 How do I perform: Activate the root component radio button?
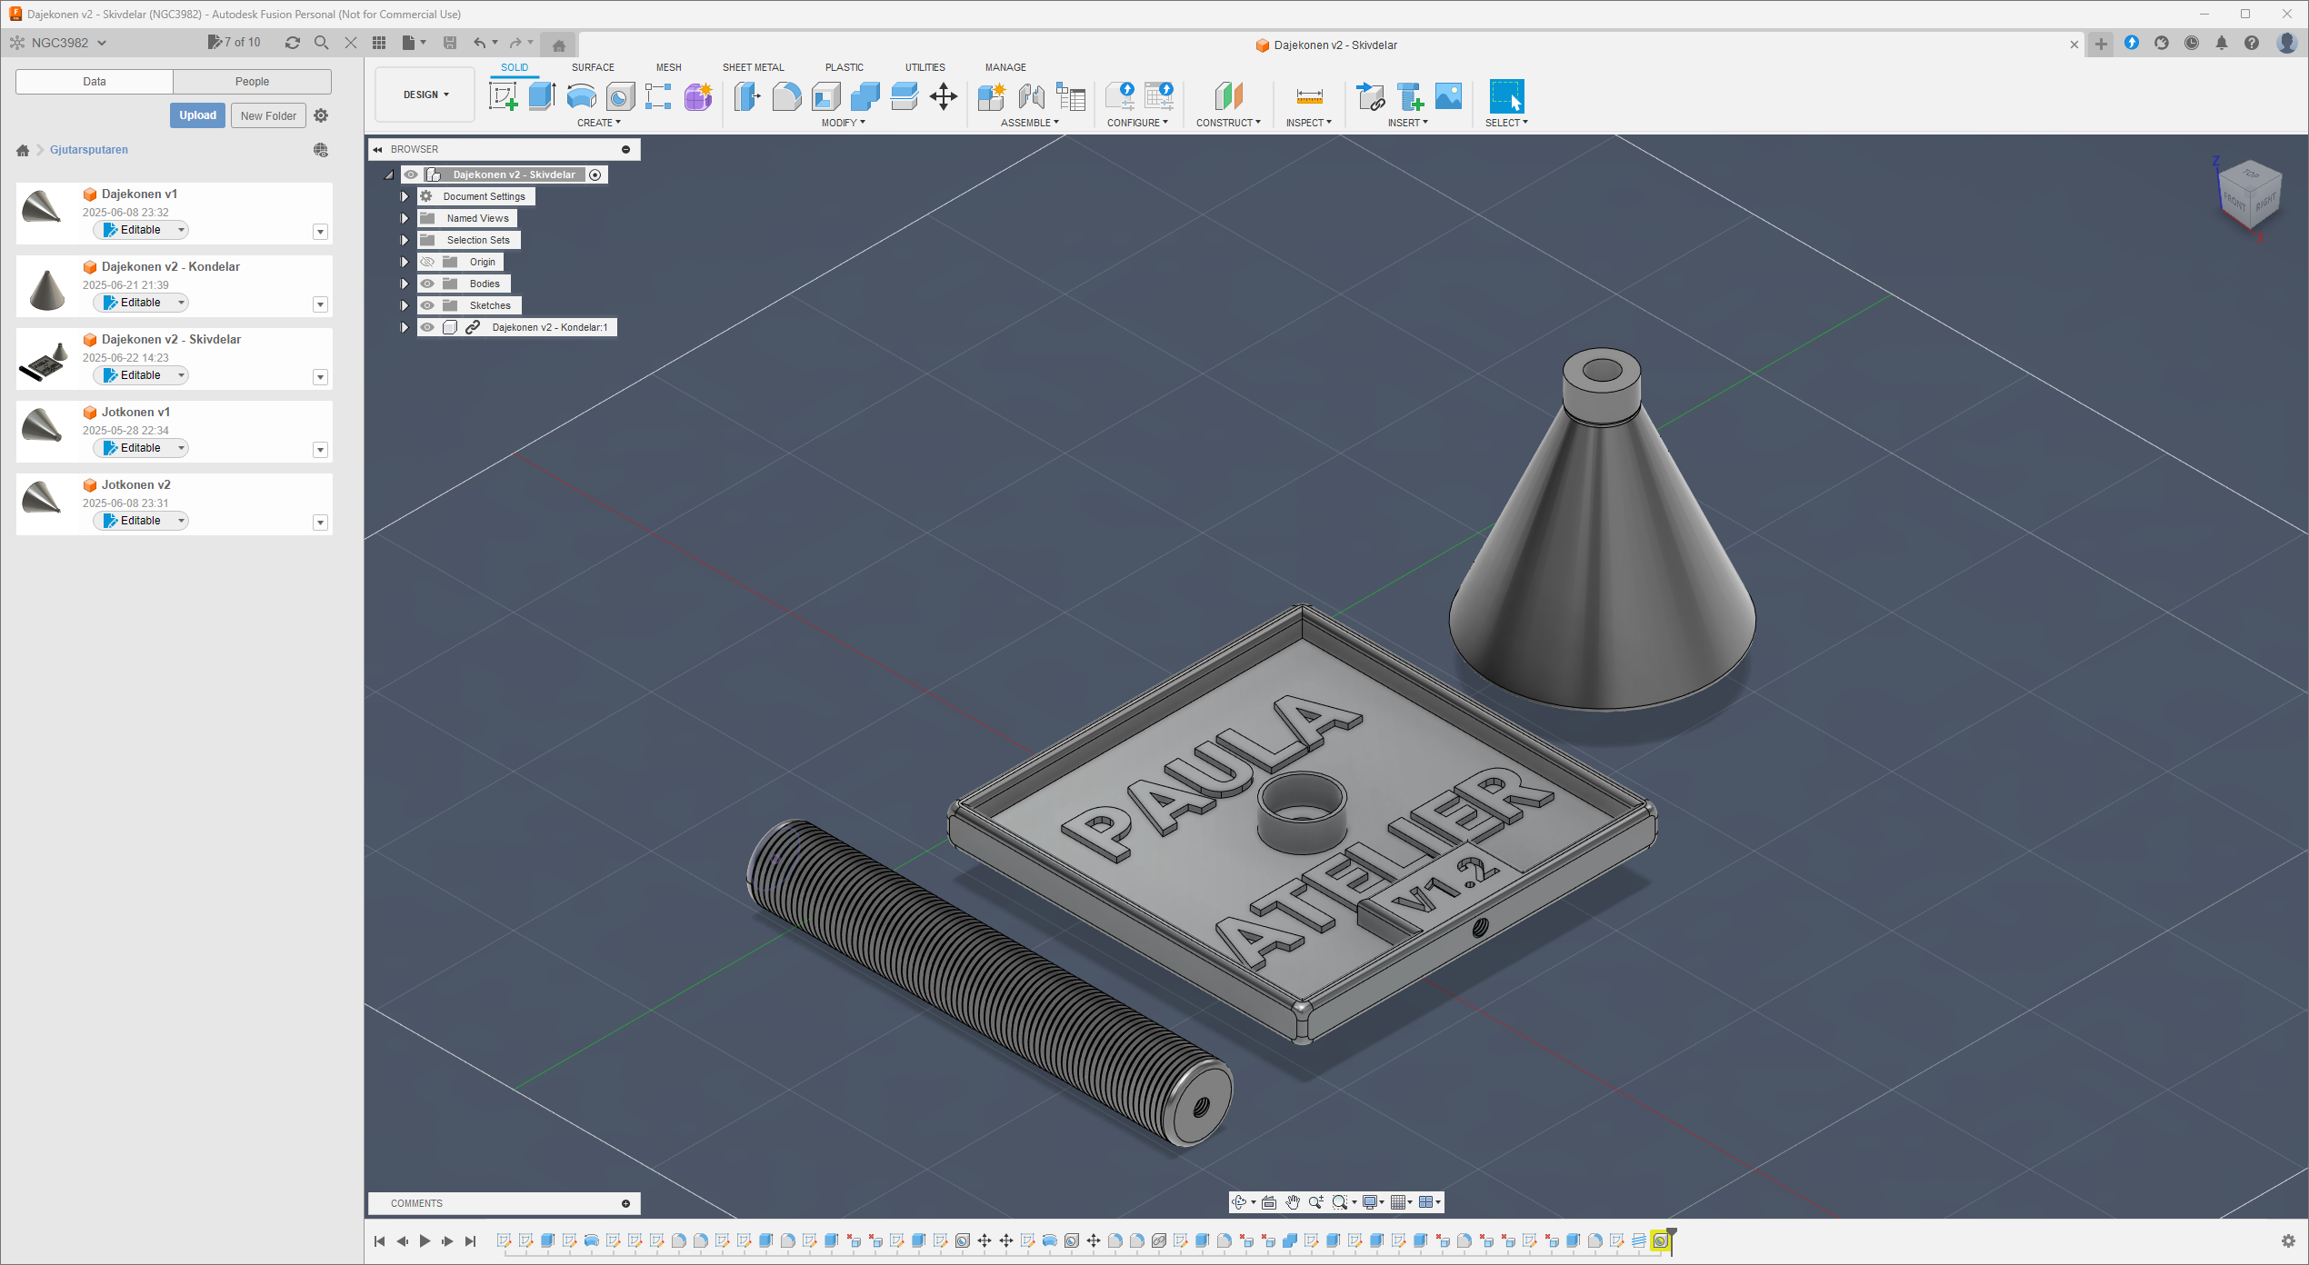pyautogui.click(x=595, y=174)
